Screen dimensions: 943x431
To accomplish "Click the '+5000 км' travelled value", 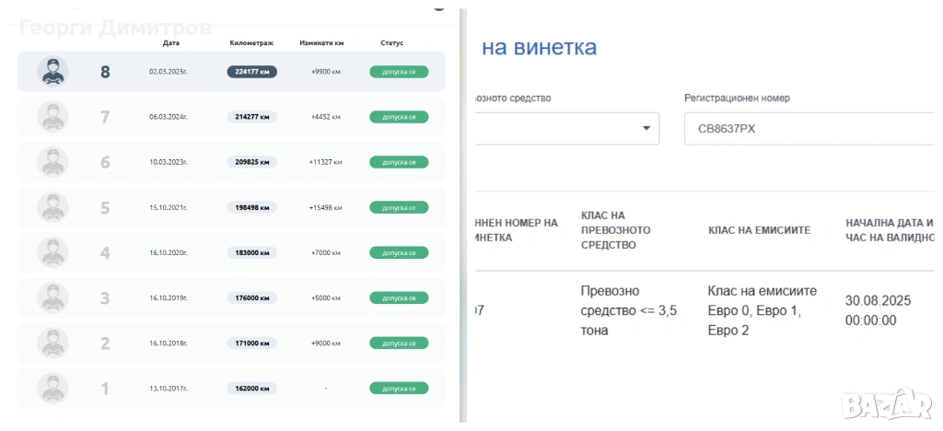I will click(x=325, y=297).
